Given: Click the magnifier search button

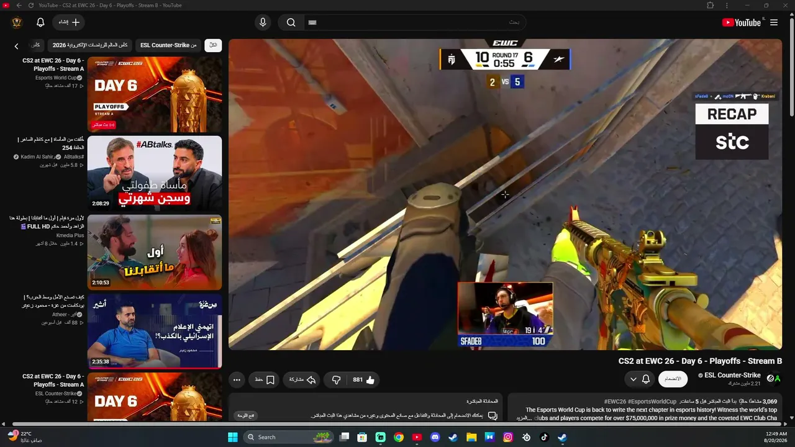Looking at the screenshot, I should [291, 22].
